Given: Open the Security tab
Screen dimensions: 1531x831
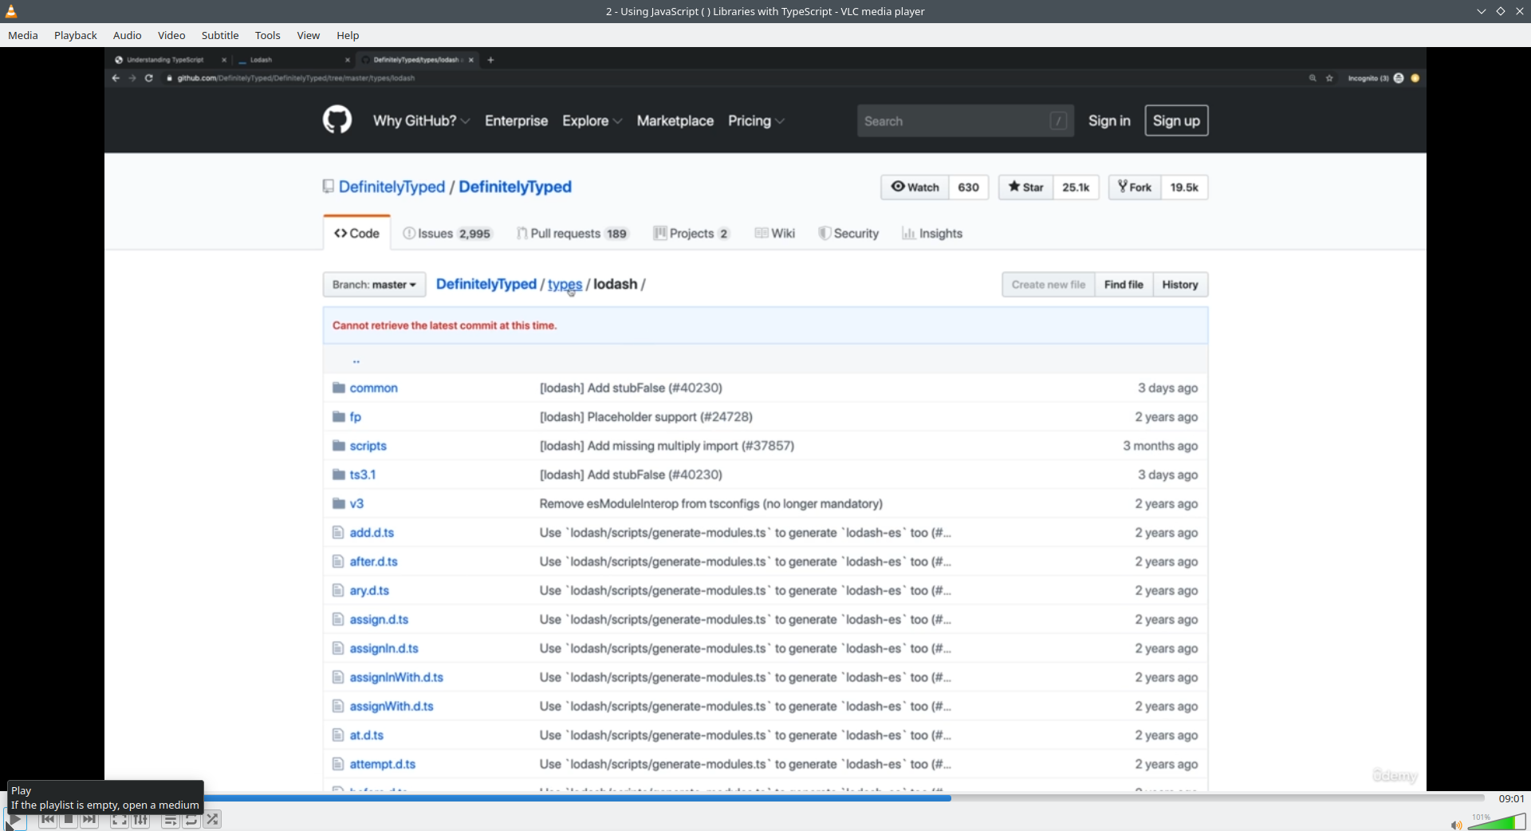Looking at the screenshot, I should (x=848, y=234).
